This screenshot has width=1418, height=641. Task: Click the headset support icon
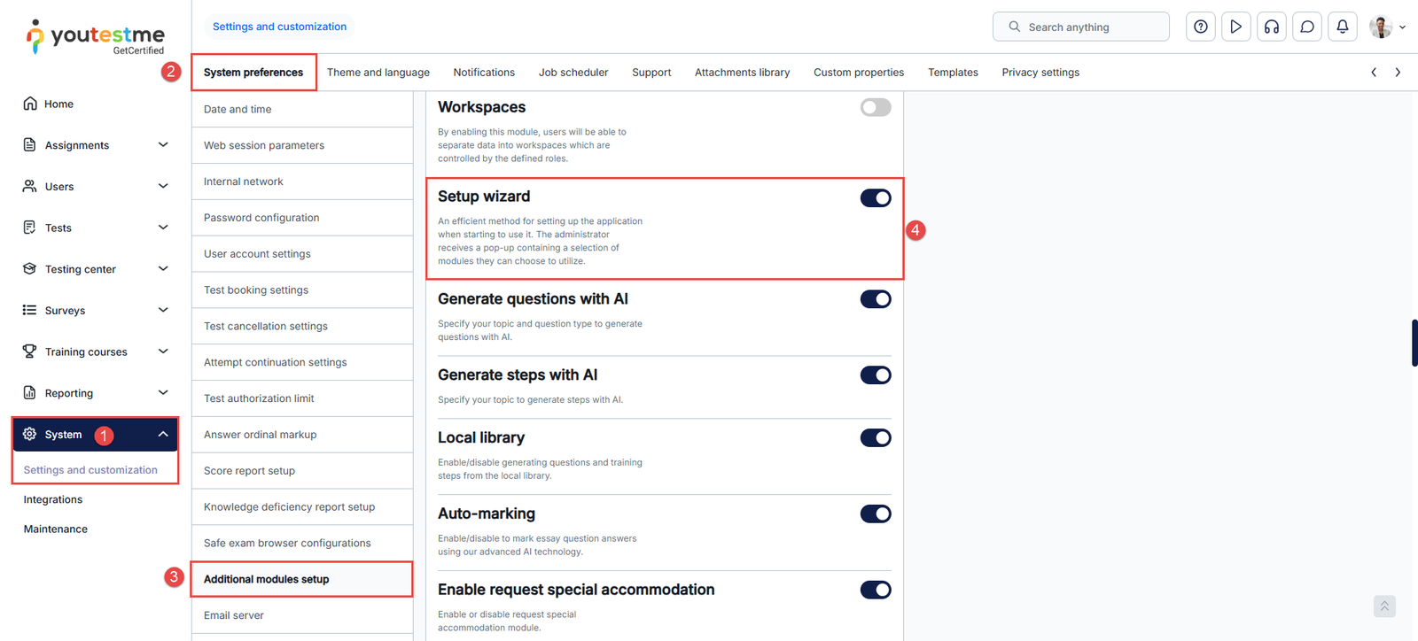(1271, 27)
